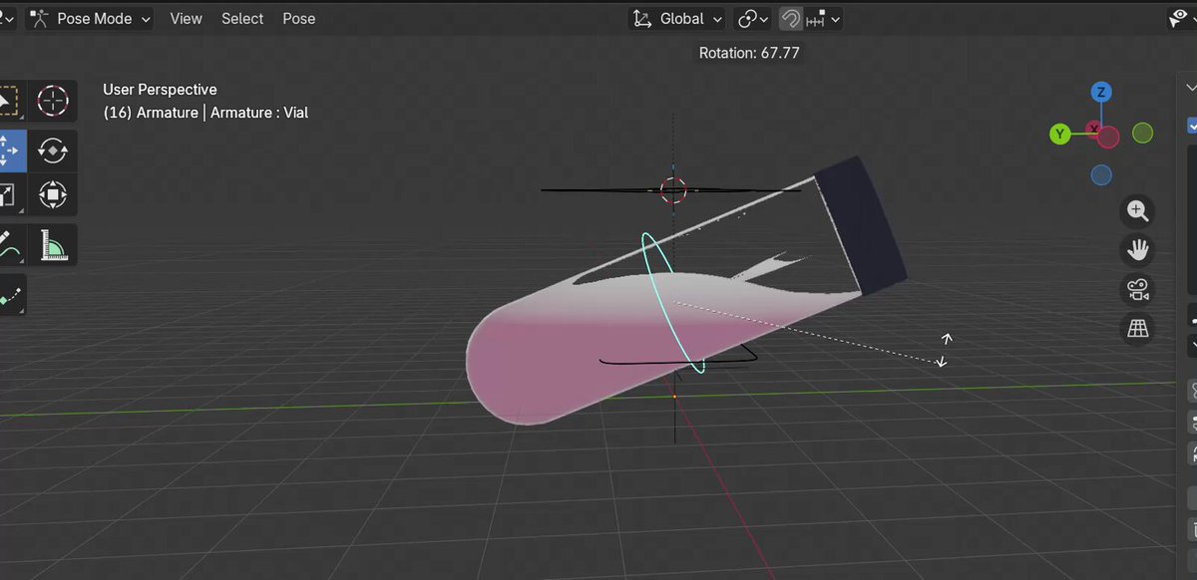Open the pivot point dropdown
This screenshot has width=1197, height=580.
[753, 18]
